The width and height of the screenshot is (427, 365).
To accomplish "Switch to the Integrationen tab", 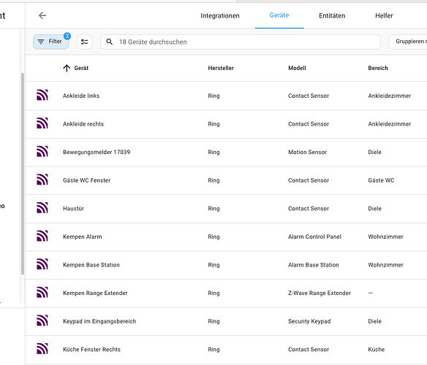I will (x=220, y=16).
